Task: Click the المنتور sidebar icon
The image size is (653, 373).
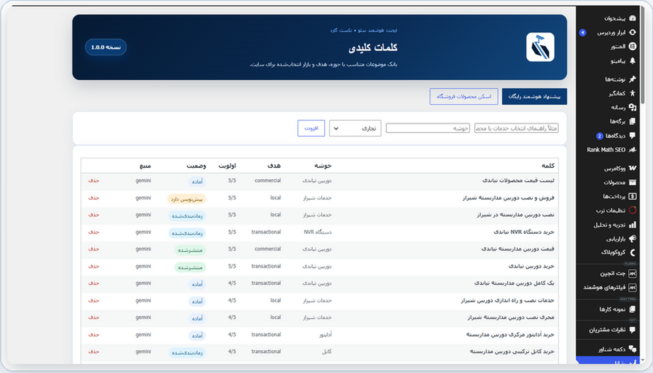Action: point(632,46)
